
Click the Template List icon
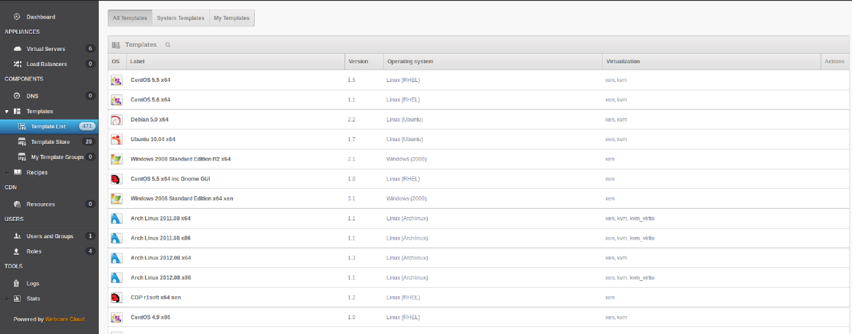click(22, 127)
